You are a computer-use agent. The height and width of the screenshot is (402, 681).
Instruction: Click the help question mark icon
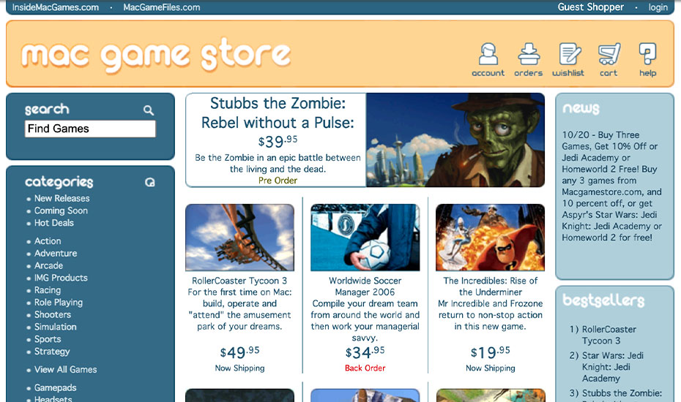pyautogui.click(x=647, y=60)
